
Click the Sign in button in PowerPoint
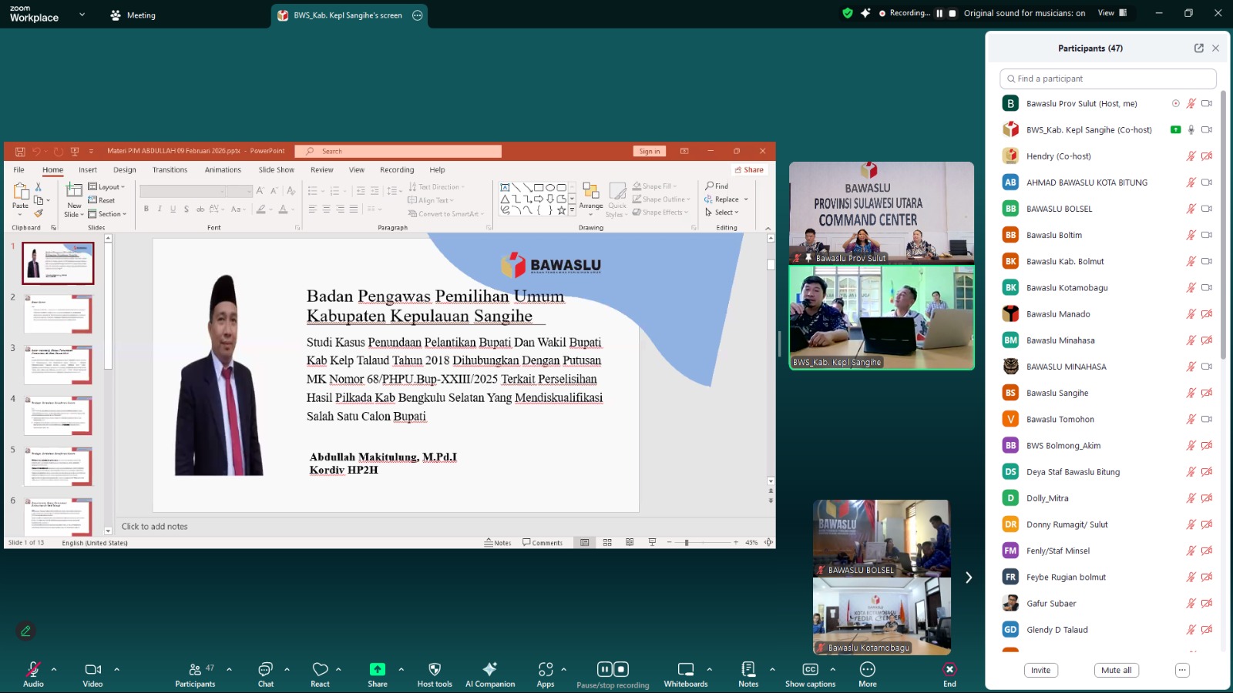coord(650,151)
